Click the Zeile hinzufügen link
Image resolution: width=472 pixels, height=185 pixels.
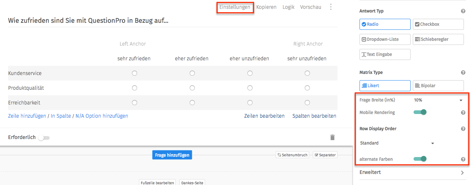pos(27,116)
